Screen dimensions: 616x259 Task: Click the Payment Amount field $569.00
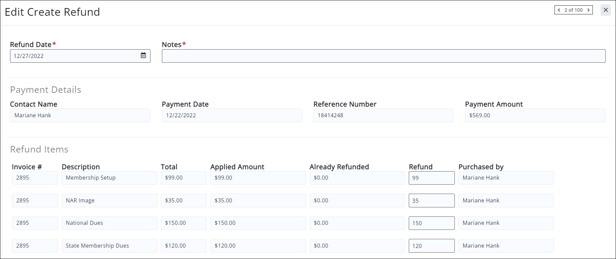[x=535, y=116]
